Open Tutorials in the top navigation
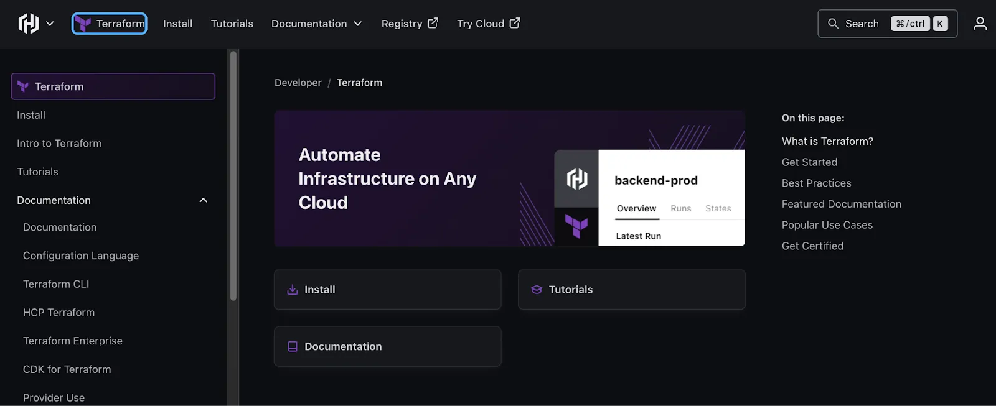Image resolution: width=996 pixels, height=406 pixels. click(232, 24)
